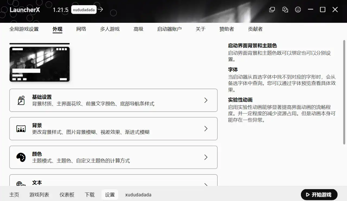Click the 背景 picture icon
Screen dimensions: 347x201
coord(21,129)
